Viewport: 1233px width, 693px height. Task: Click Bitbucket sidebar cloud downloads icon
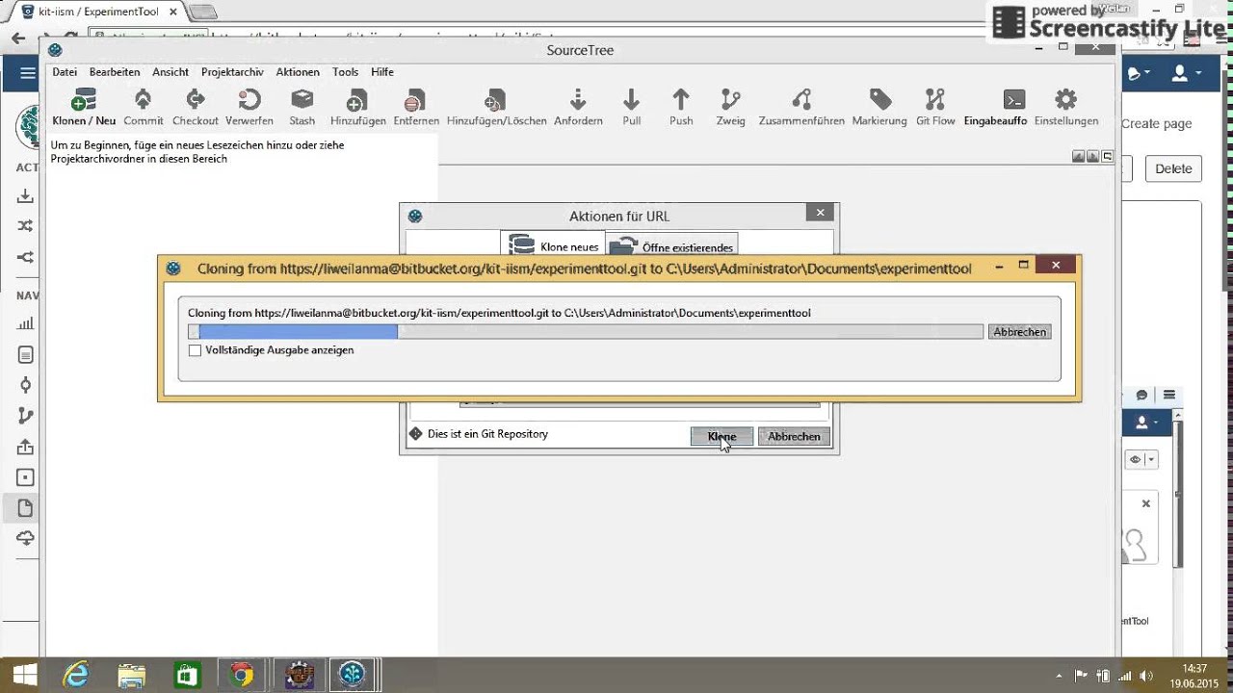(25, 538)
